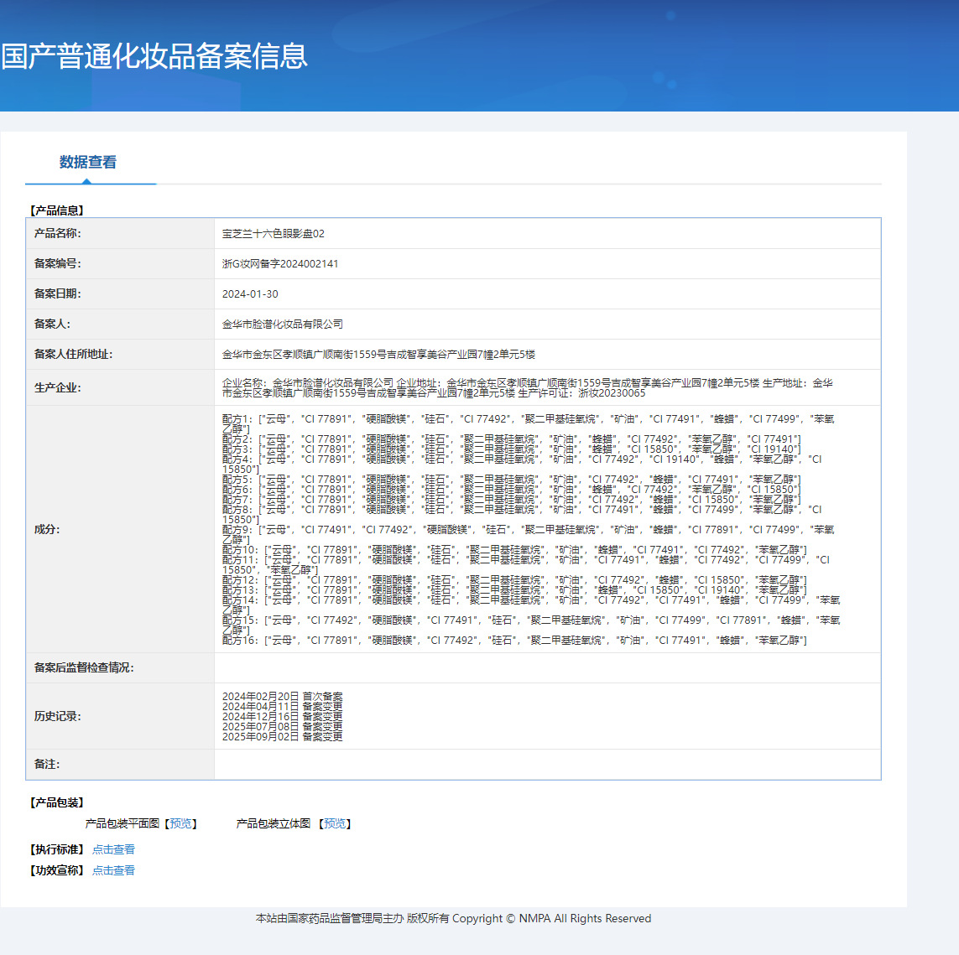Click the 产品名称 row label
The image size is (959, 955).
[58, 233]
